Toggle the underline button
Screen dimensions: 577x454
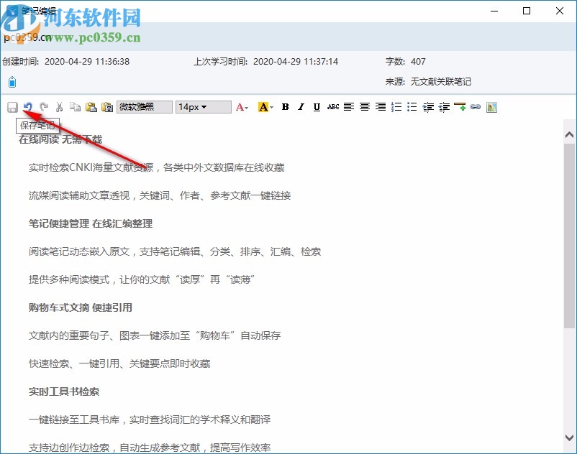click(x=317, y=106)
